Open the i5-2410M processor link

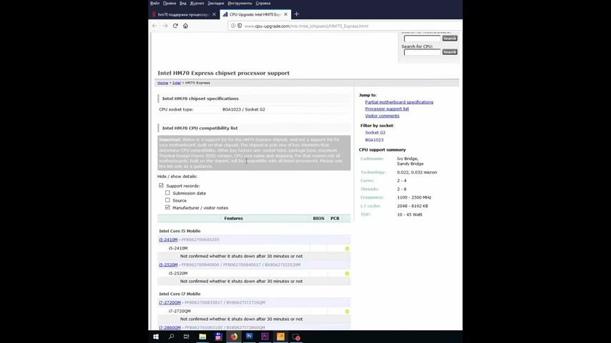click(x=168, y=240)
